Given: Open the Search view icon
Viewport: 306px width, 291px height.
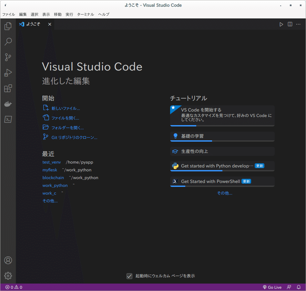Looking at the screenshot, I should 8,41.
